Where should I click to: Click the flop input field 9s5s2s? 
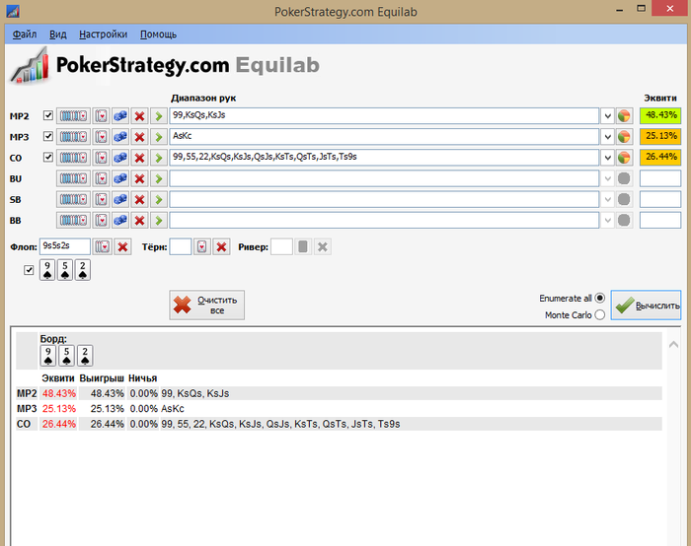(x=65, y=246)
